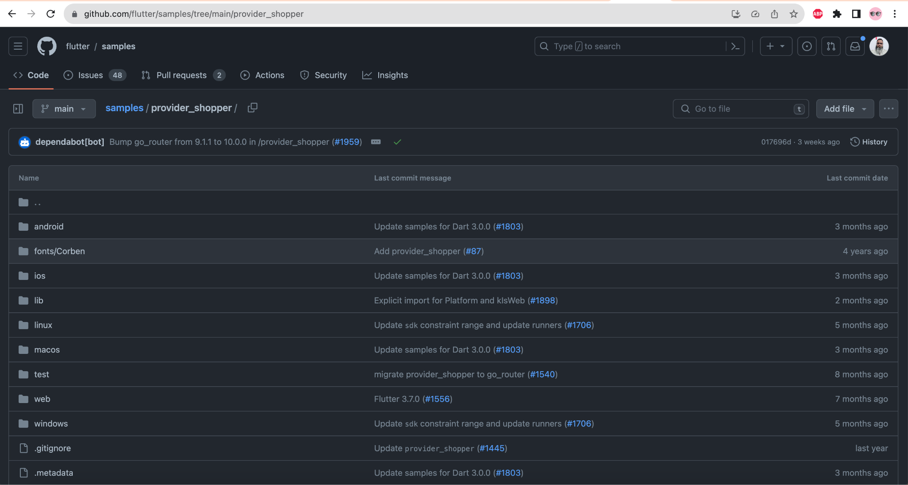The height and width of the screenshot is (485, 908).
Task: Open the commit History link
Action: tap(869, 142)
